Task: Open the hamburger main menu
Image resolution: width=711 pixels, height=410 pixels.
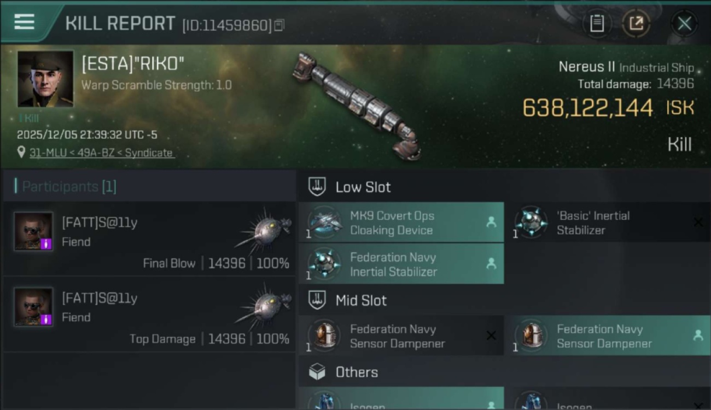Action: [x=25, y=22]
